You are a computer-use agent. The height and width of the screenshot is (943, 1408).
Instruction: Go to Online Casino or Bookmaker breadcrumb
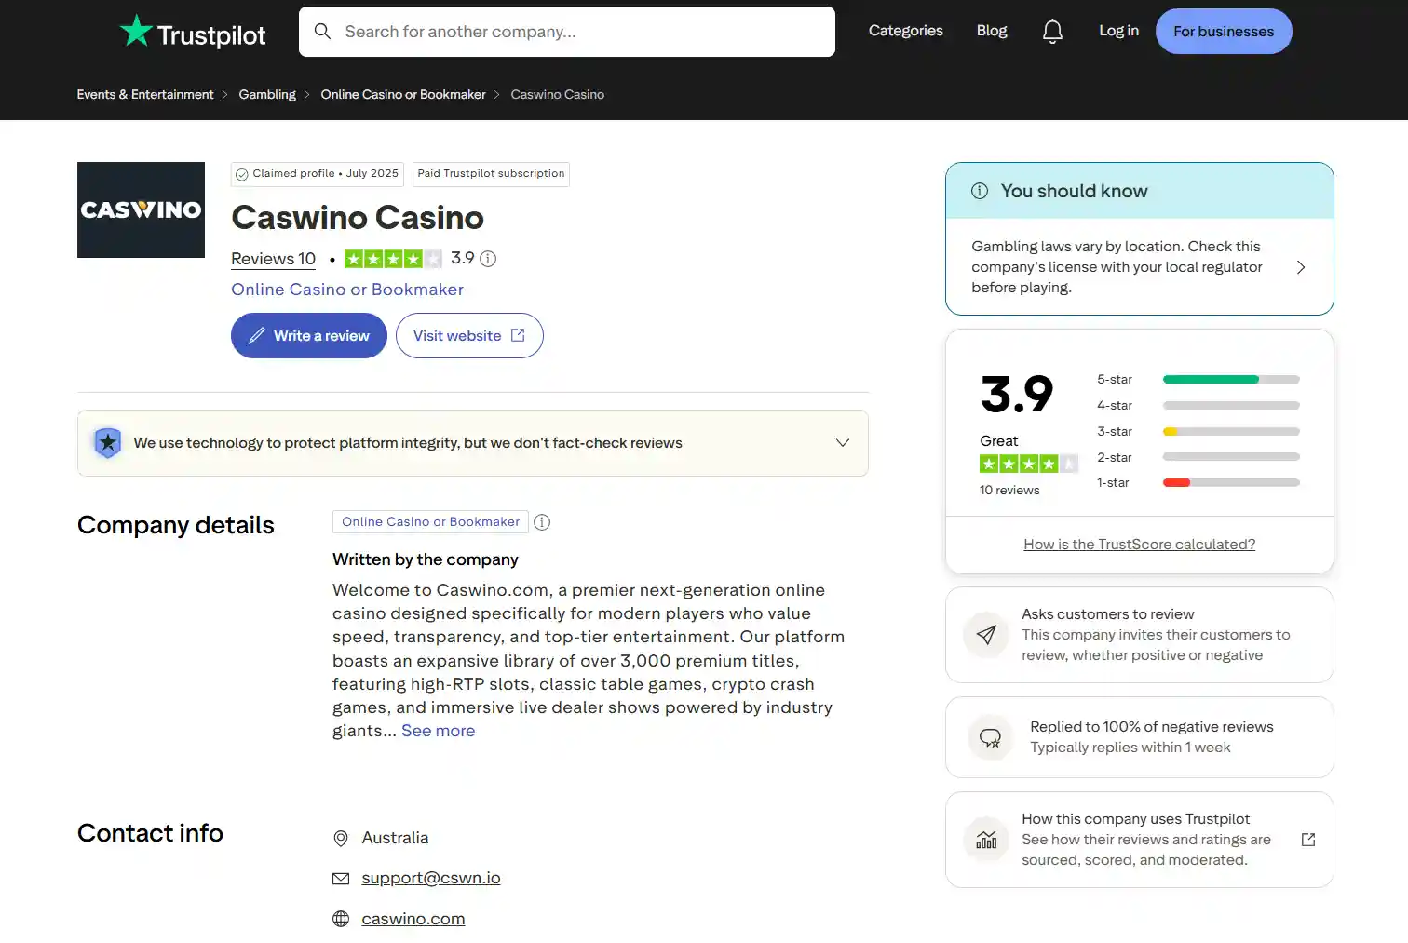click(x=403, y=95)
